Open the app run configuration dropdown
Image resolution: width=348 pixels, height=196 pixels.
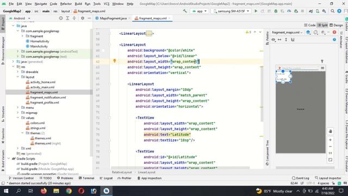[x=200, y=11]
